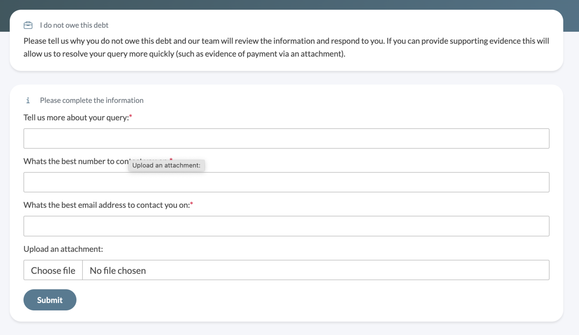Screen dimensions: 579x335
Task: Click the 'Whats the best email address' label
Action: [x=106, y=205]
